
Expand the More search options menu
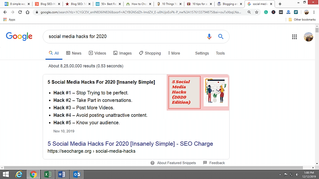174,53
